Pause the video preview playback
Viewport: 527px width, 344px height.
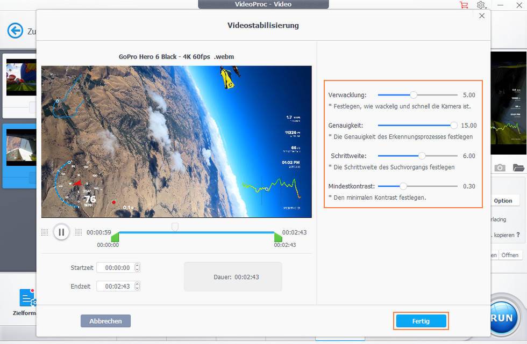click(61, 232)
